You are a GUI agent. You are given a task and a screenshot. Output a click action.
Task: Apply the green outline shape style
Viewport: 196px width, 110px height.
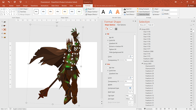[79, 12]
